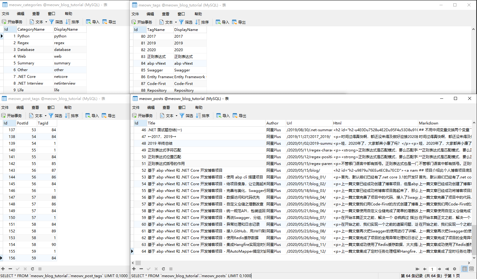
Task: Click the filter icon in meowv_posts toolbar
Action: click(x=186, y=116)
